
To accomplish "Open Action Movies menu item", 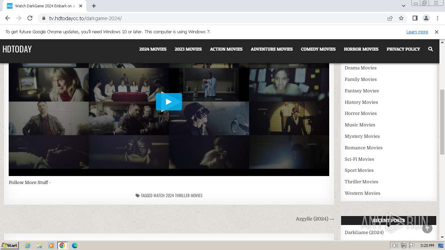I will 226,49.
